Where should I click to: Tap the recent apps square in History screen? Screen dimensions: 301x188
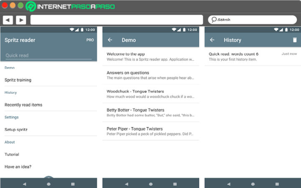pos(277,184)
